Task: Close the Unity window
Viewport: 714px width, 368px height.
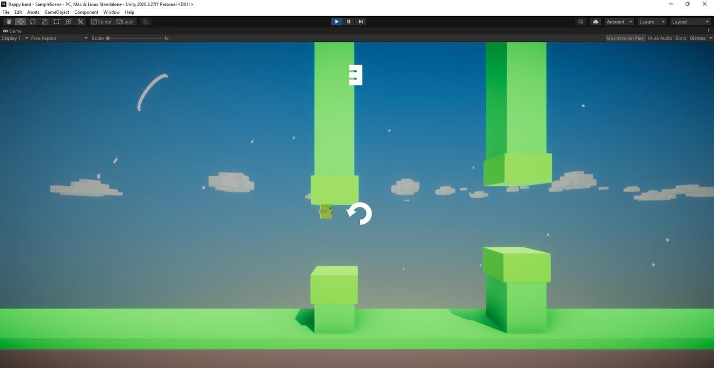Action: 705,4
